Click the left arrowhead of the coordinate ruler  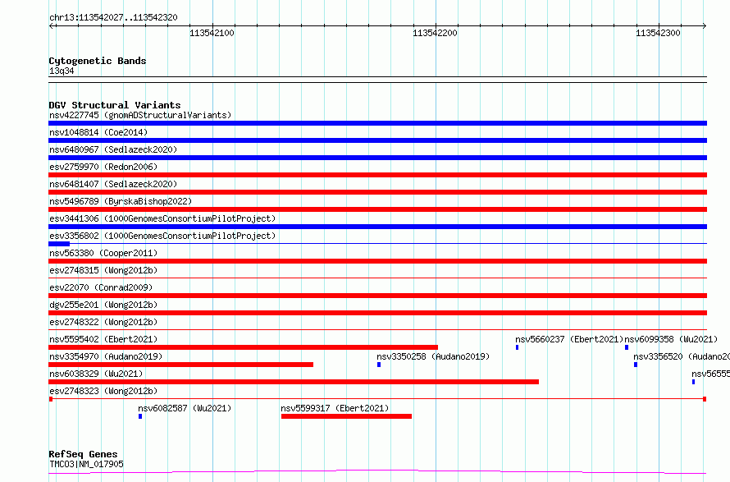click(x=51, y=25)
